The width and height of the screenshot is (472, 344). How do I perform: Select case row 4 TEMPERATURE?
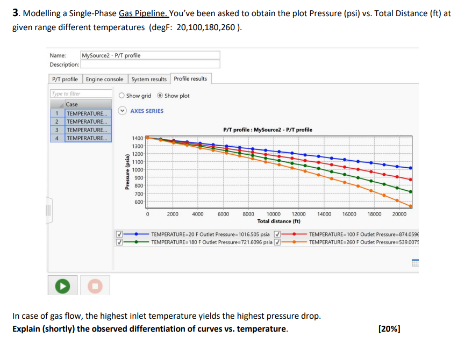pyautogui.click(x=88, y=138)
